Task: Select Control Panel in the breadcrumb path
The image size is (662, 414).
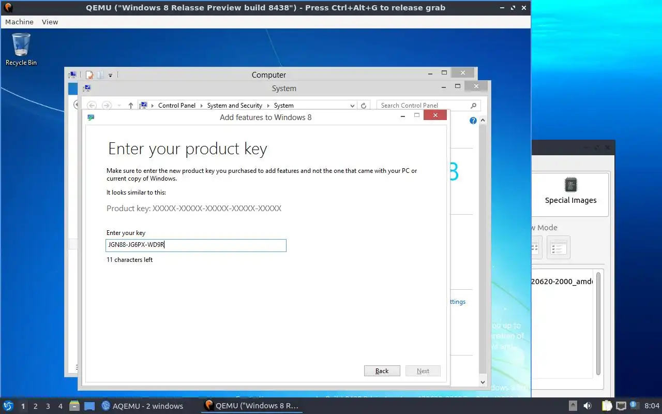Action: [177, 106]
